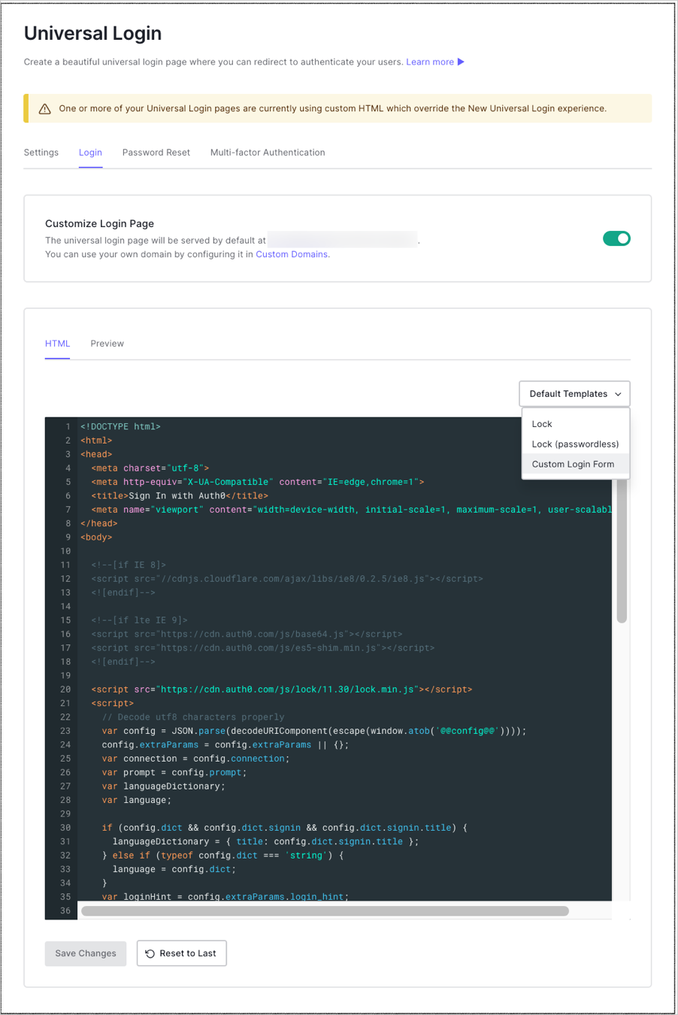Image resolution: width=678 pixels, height=1015 pixels.
Task: Select the Multi-factor Authentication tab
Action: (268, 152)
